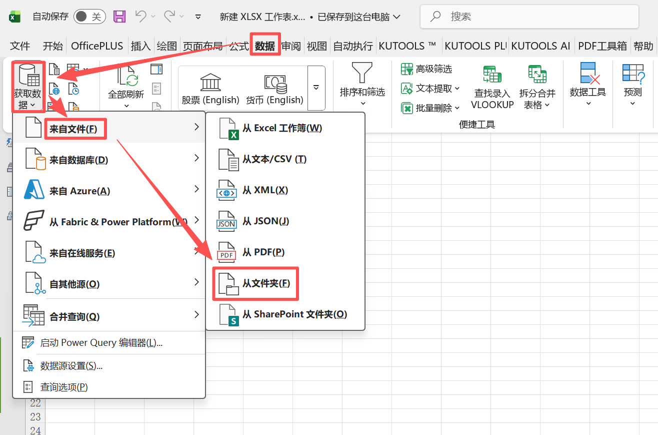Click the Save floppy disk icon

coord(119,16)
